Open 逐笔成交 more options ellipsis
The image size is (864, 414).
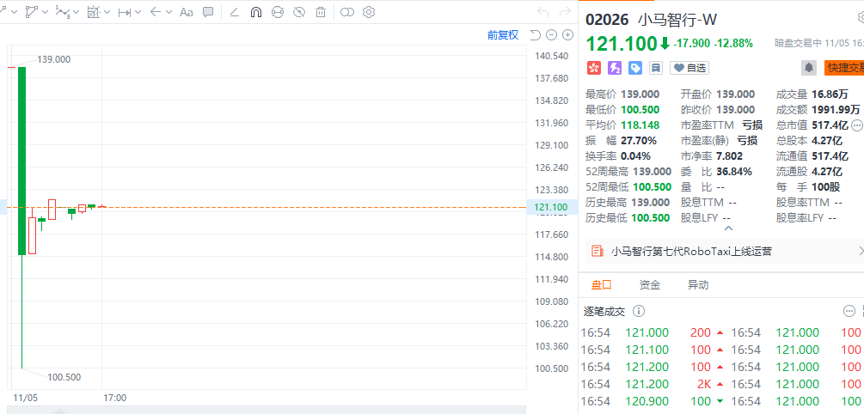pos(849,312)
